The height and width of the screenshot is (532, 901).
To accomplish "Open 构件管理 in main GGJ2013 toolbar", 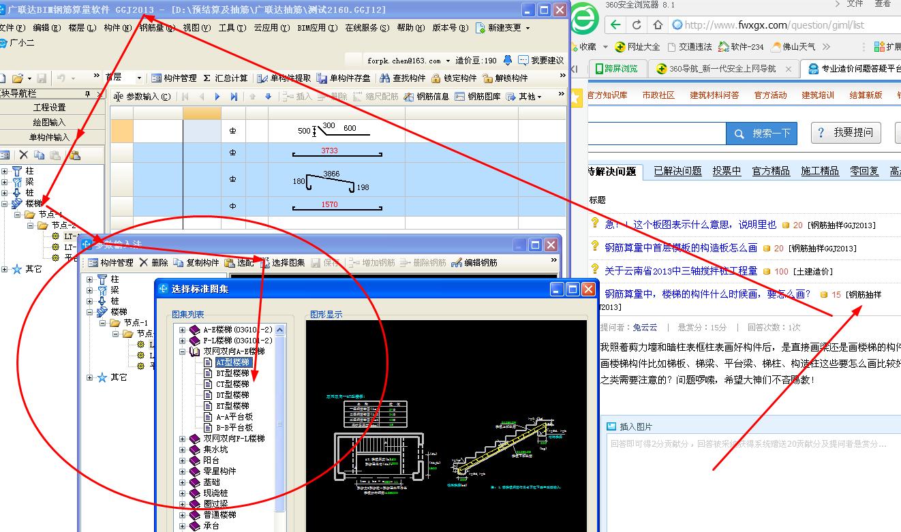I will click(174, 78).
